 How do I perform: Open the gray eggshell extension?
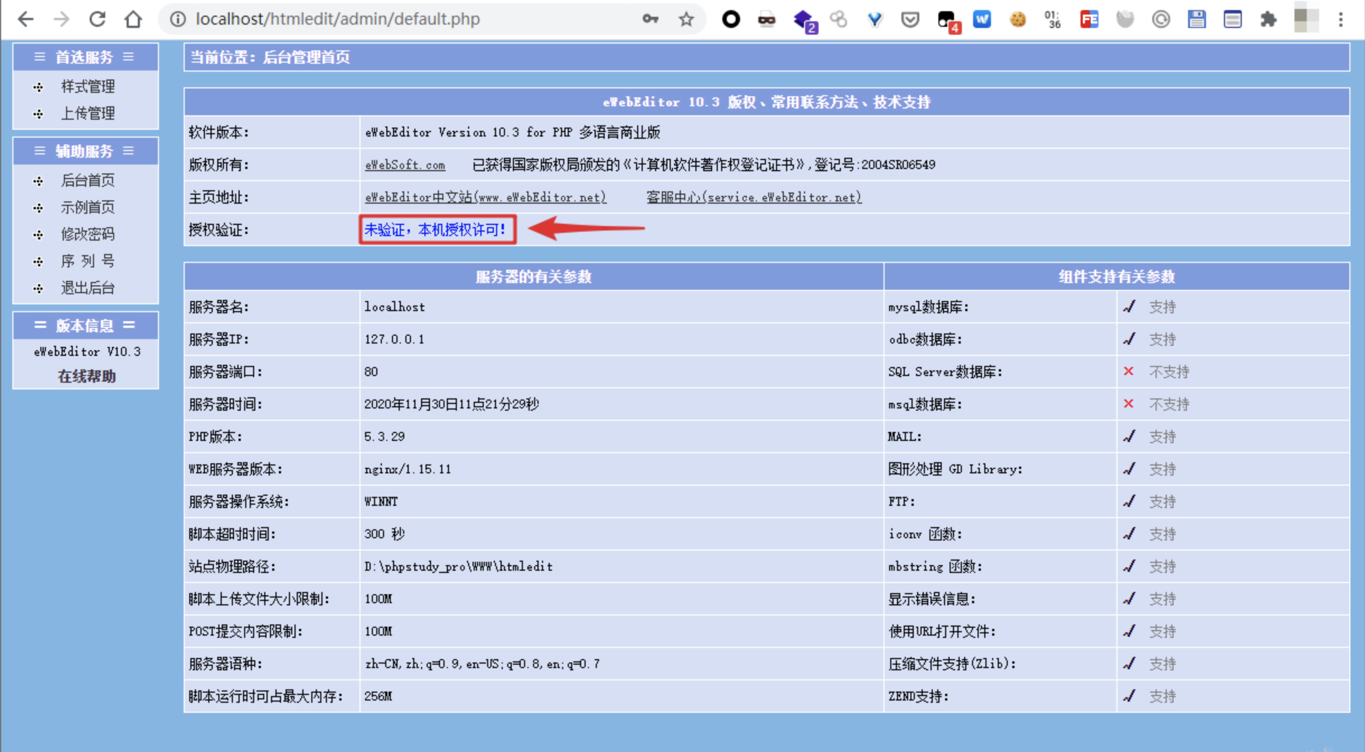point(1125,19)
